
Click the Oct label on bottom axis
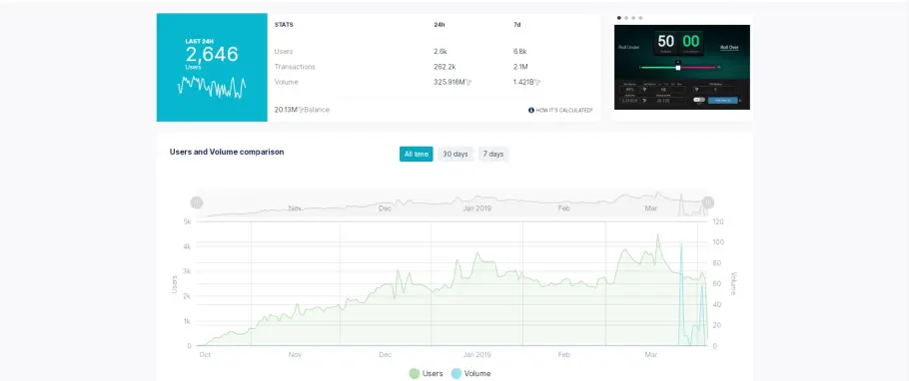205,354
